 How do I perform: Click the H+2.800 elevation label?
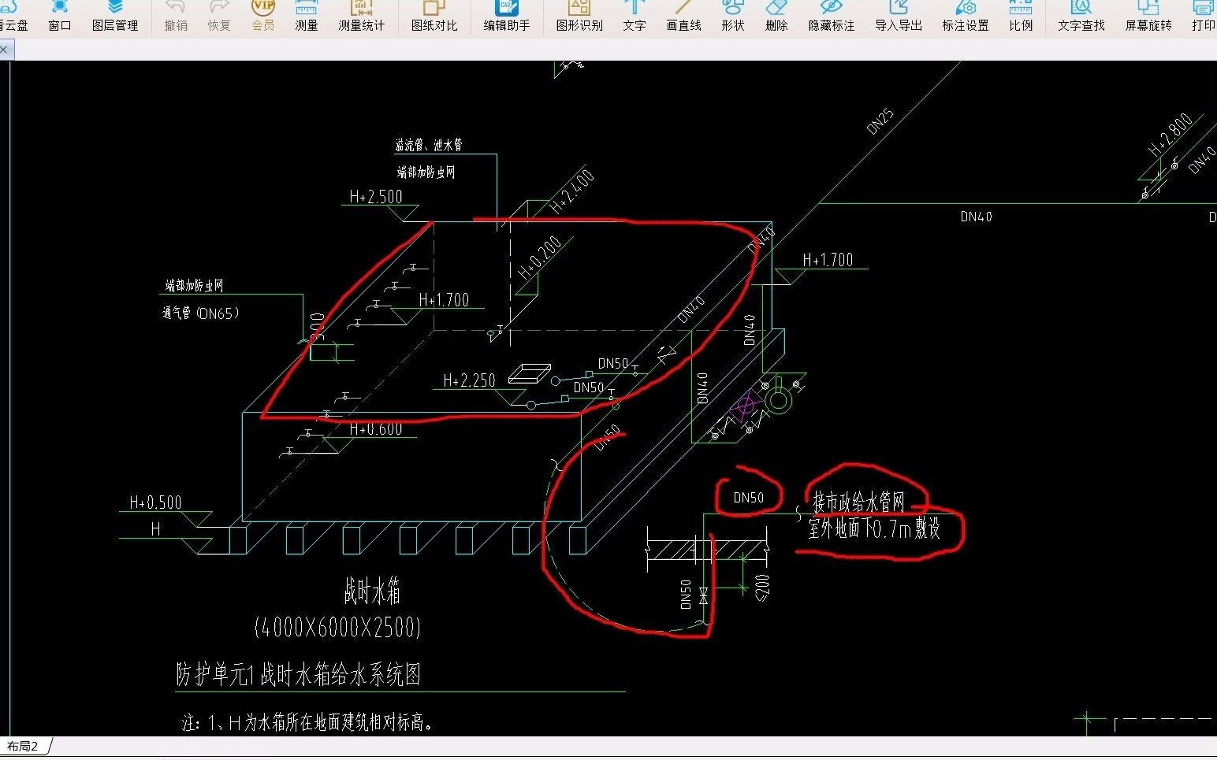(x=1170, y=135)
